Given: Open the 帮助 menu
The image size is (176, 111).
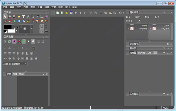Looking at the screenshot, I should click(x=75, y=7).
